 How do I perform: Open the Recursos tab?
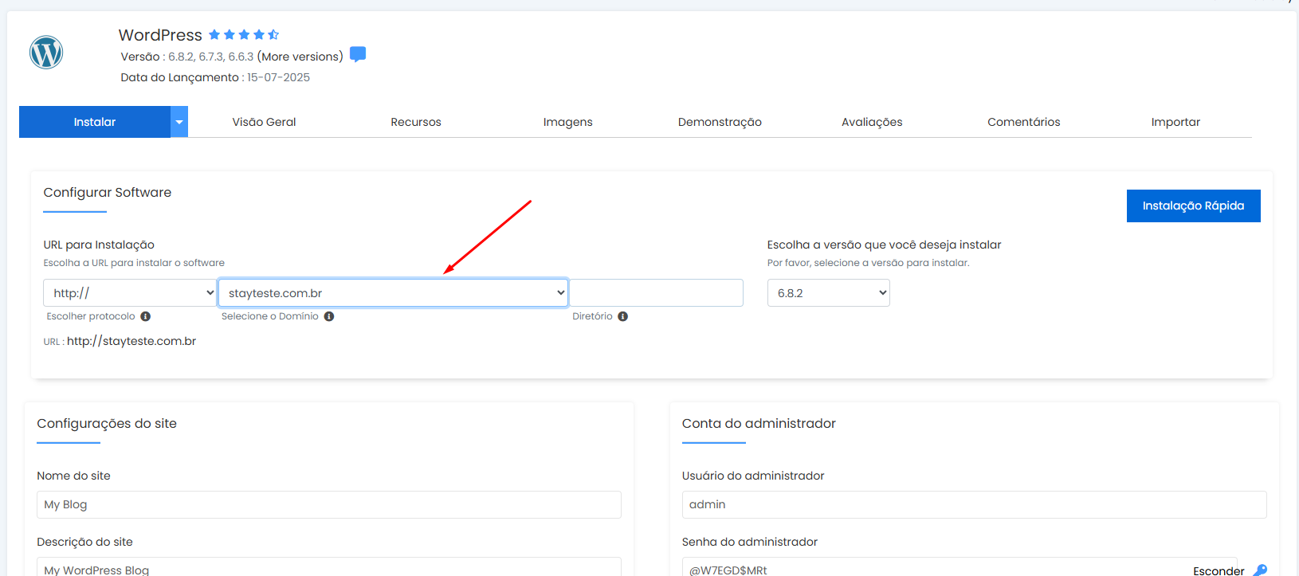415,122
